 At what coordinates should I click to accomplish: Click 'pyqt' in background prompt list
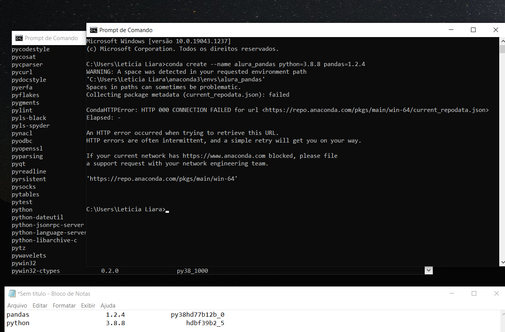pyautogui.click(x=19, y=164)
